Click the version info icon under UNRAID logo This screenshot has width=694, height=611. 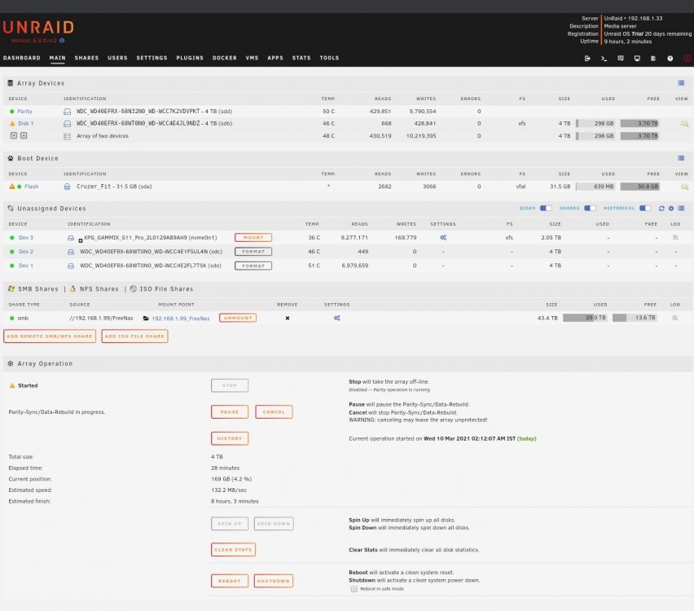[62, 40]
